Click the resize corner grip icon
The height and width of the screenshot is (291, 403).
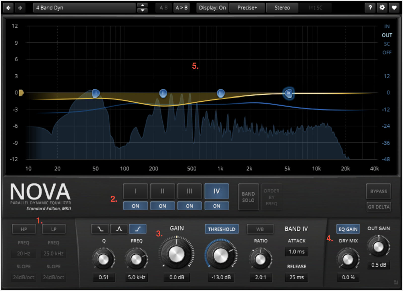396,282
